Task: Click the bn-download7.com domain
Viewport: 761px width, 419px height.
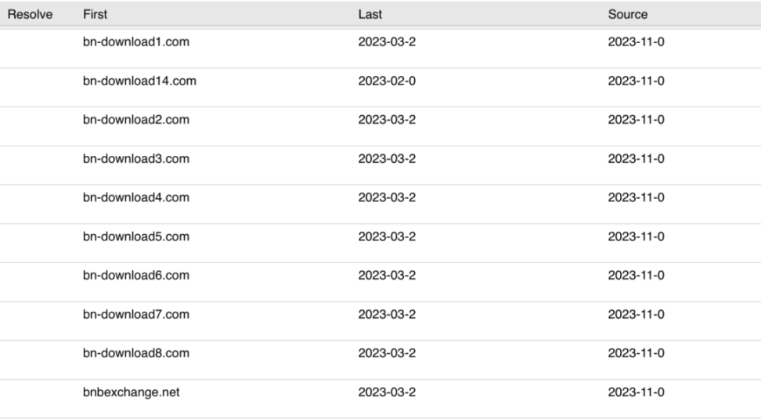Action: point(135,315)
